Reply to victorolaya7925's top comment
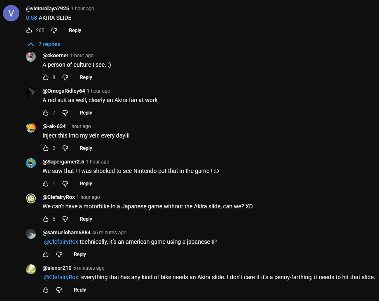The image size is (379, 301). 75,30
